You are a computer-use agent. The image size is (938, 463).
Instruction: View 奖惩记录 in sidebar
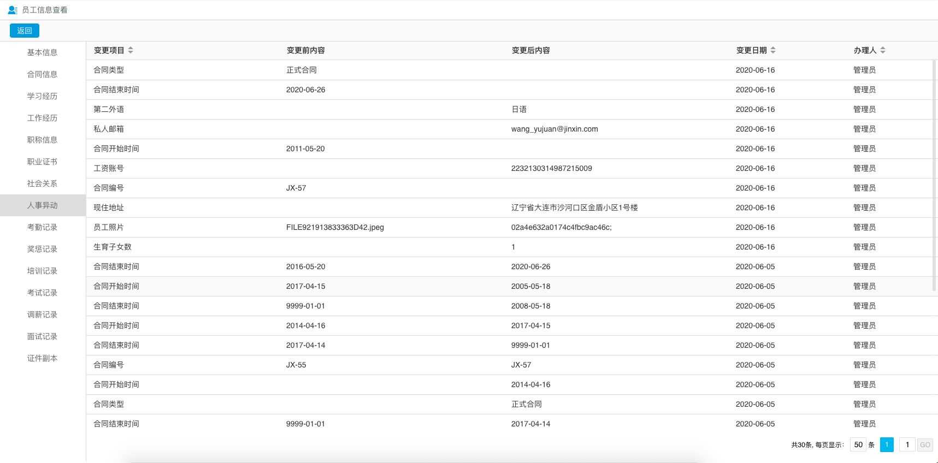(43, 249)
